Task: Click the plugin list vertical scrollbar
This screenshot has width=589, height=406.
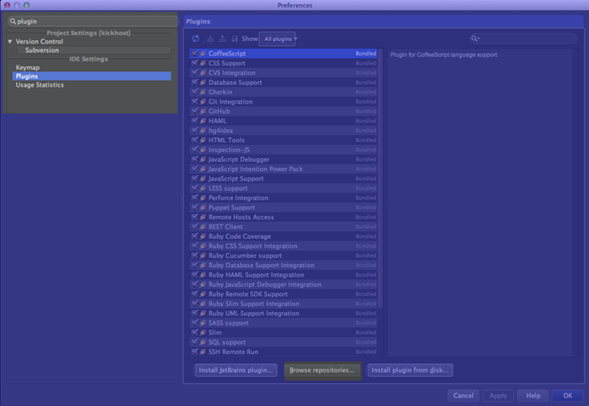Action: 379,178
